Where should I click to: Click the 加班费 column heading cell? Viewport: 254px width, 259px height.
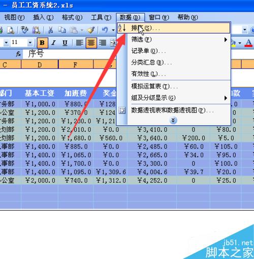pos(76,93)
